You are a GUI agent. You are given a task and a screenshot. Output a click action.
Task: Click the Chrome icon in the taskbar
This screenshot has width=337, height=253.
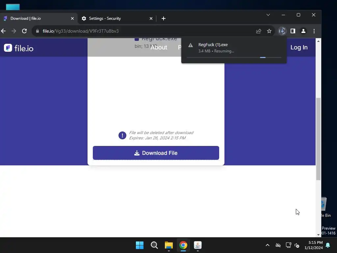[183, 245]
